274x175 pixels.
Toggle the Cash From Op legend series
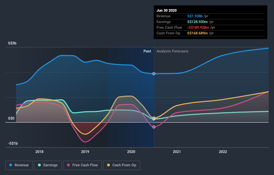(121, 165)
